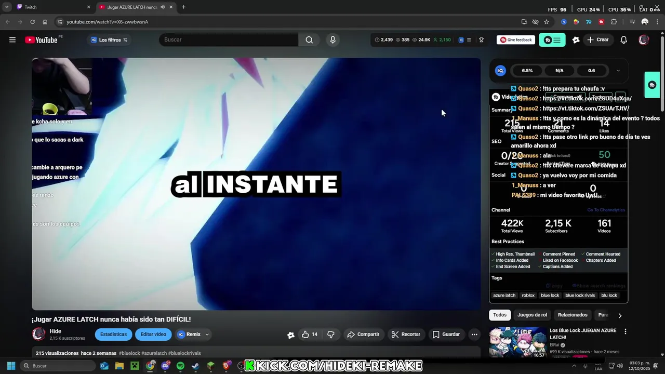Open Chrome three-dot menu
This screenshot has width=665, height=374.
[x=657, y=22]
